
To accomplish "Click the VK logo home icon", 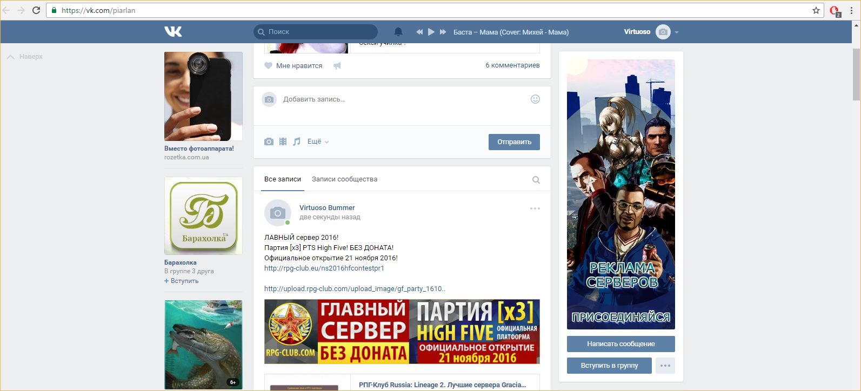I will (x=173, y=32).
